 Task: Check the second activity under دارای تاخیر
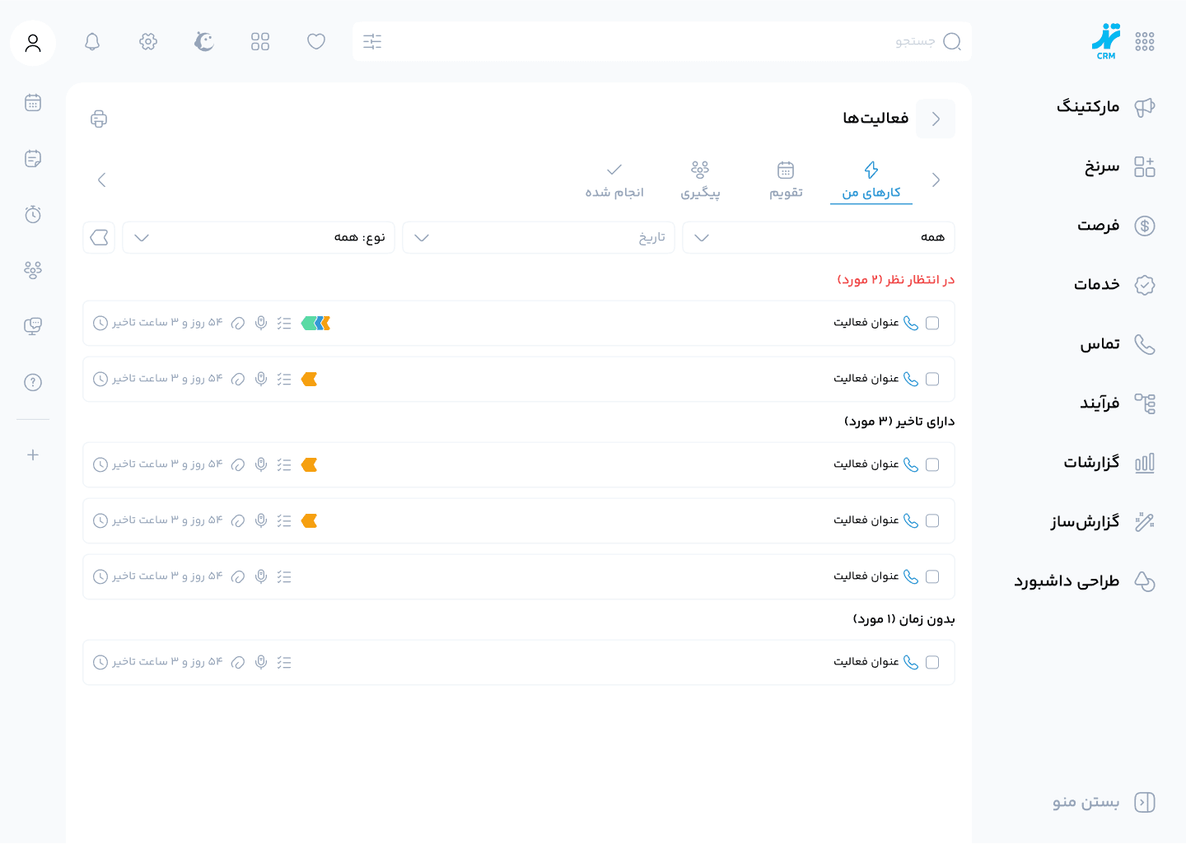point(932,520)
